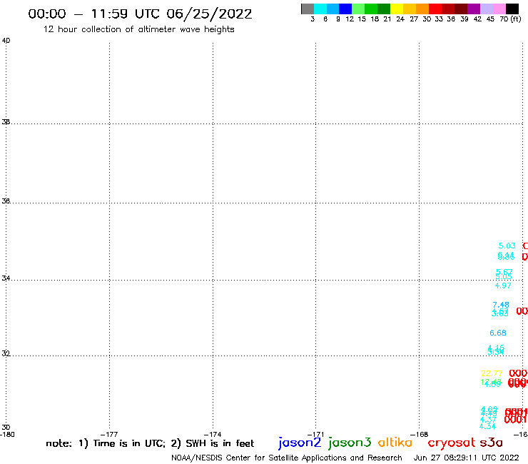Screen dimensions: 528x464
Task: Click the 6.68 wave height reading
Action: [498, 333]
